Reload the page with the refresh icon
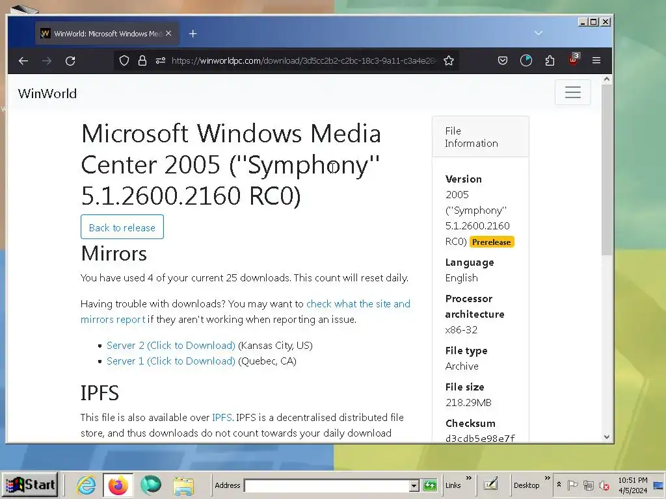The image size is (666, 499). point(70,60)
